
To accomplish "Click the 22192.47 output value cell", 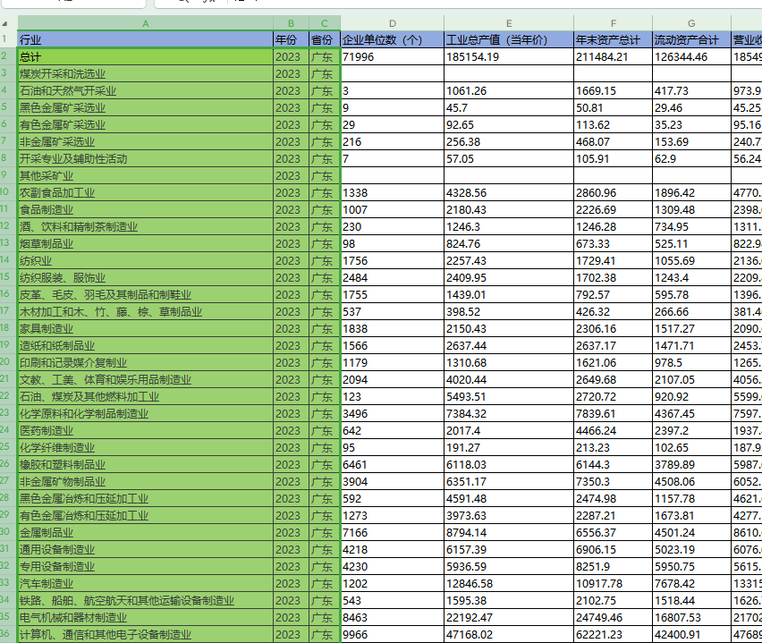I will pos(509,618).
